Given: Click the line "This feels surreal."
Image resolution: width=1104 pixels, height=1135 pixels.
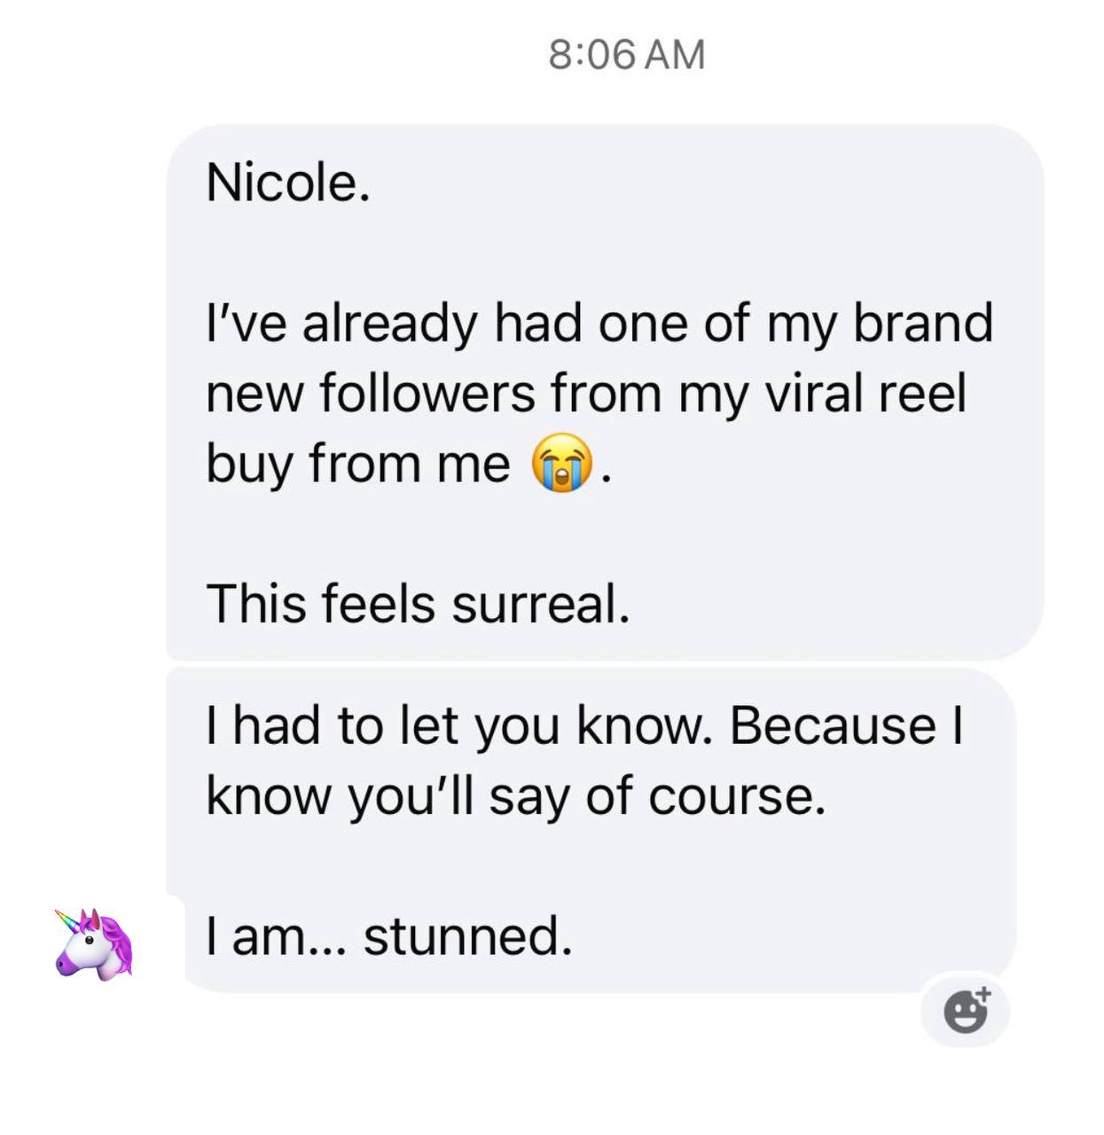Looking at the screenshot, I should pyautogui.click(x=418, y=604).
